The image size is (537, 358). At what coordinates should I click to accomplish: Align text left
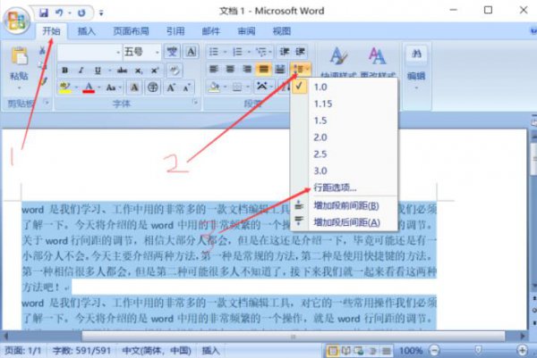pos(214,70)
